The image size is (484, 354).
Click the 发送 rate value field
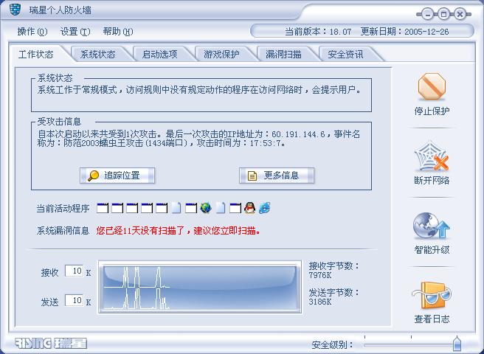pos(74,300)
